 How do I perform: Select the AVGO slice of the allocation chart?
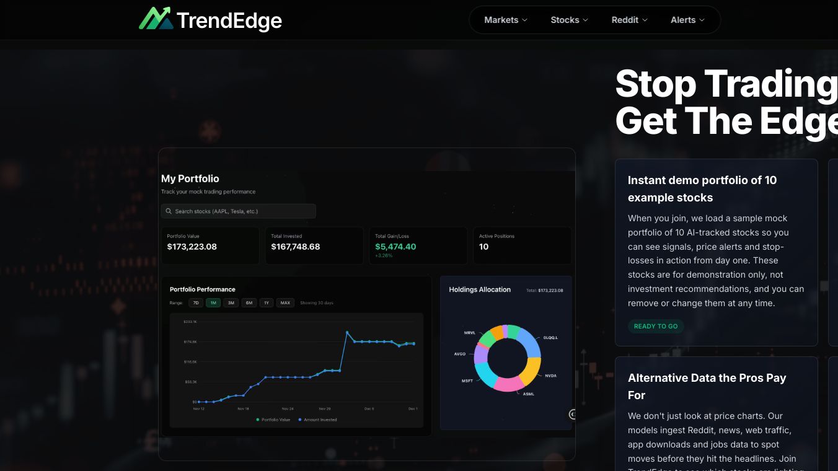[480, 355]
